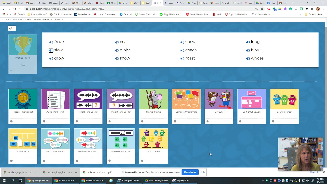Play audio for the word show
Viewport: 327px width, 184px height.
point(182,42)
